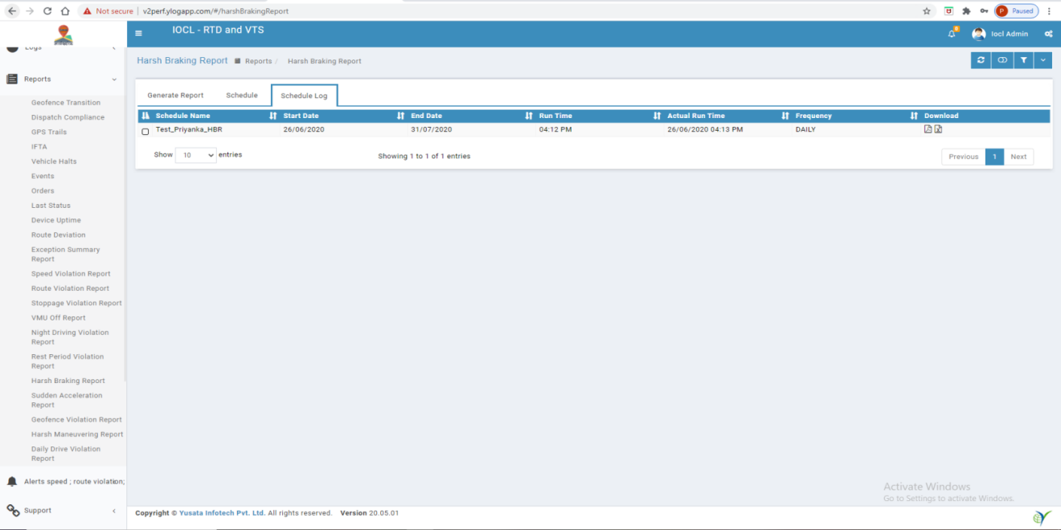Download PDF for Test_Priyanka_HBR
The image size is (1061, 530).
[x=928, y=129]
